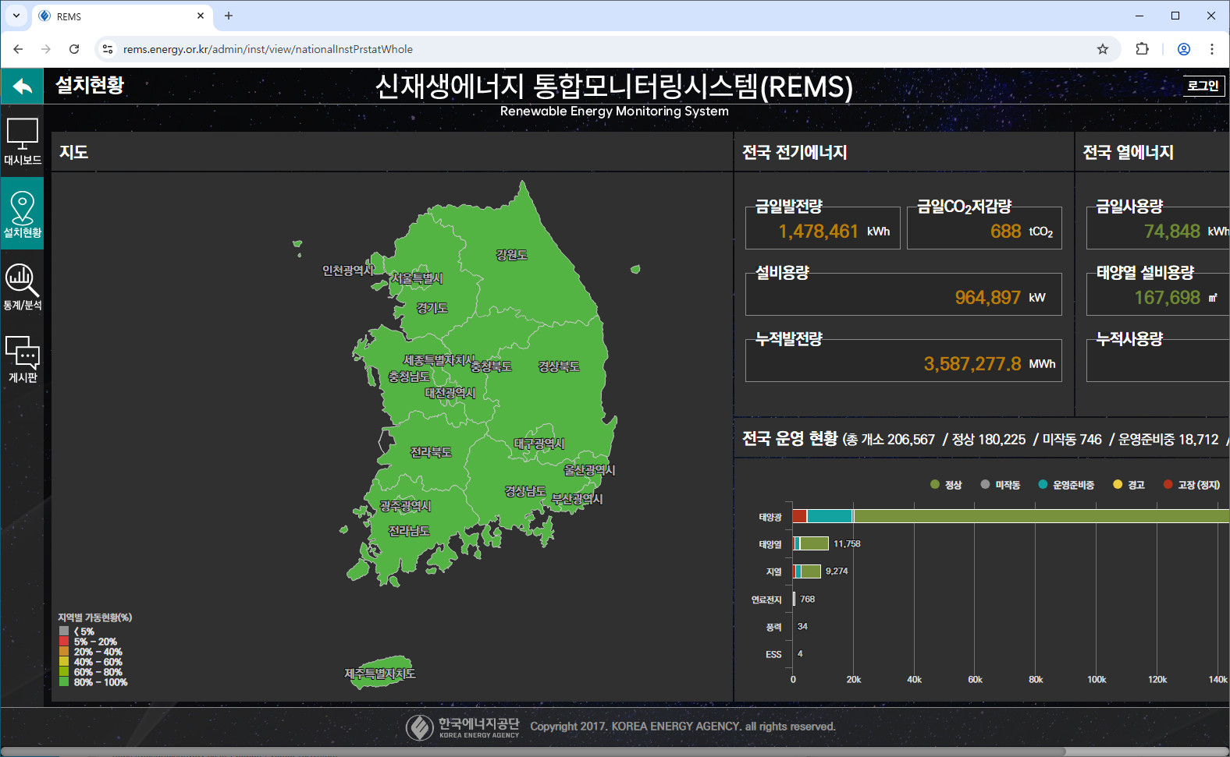Click the 80% – 100% green legend swatch
Screen dimensions: 1230x757
point(64,682)
